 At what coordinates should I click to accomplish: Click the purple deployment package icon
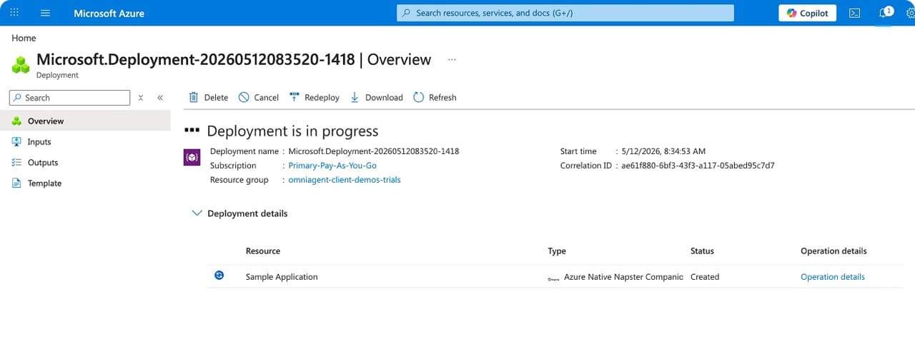[x=192, y=158]
